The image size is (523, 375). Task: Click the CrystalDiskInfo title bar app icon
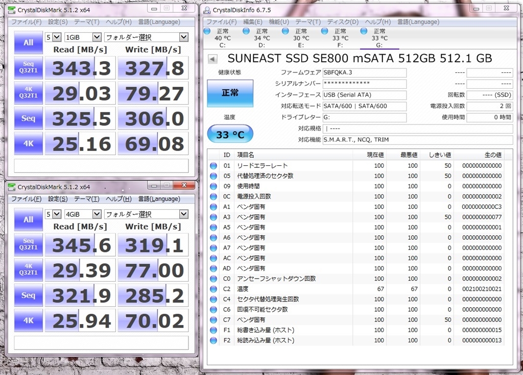pos(207,10)
